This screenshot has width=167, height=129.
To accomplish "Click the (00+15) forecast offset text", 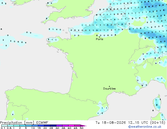I will [x=158, y=123].
